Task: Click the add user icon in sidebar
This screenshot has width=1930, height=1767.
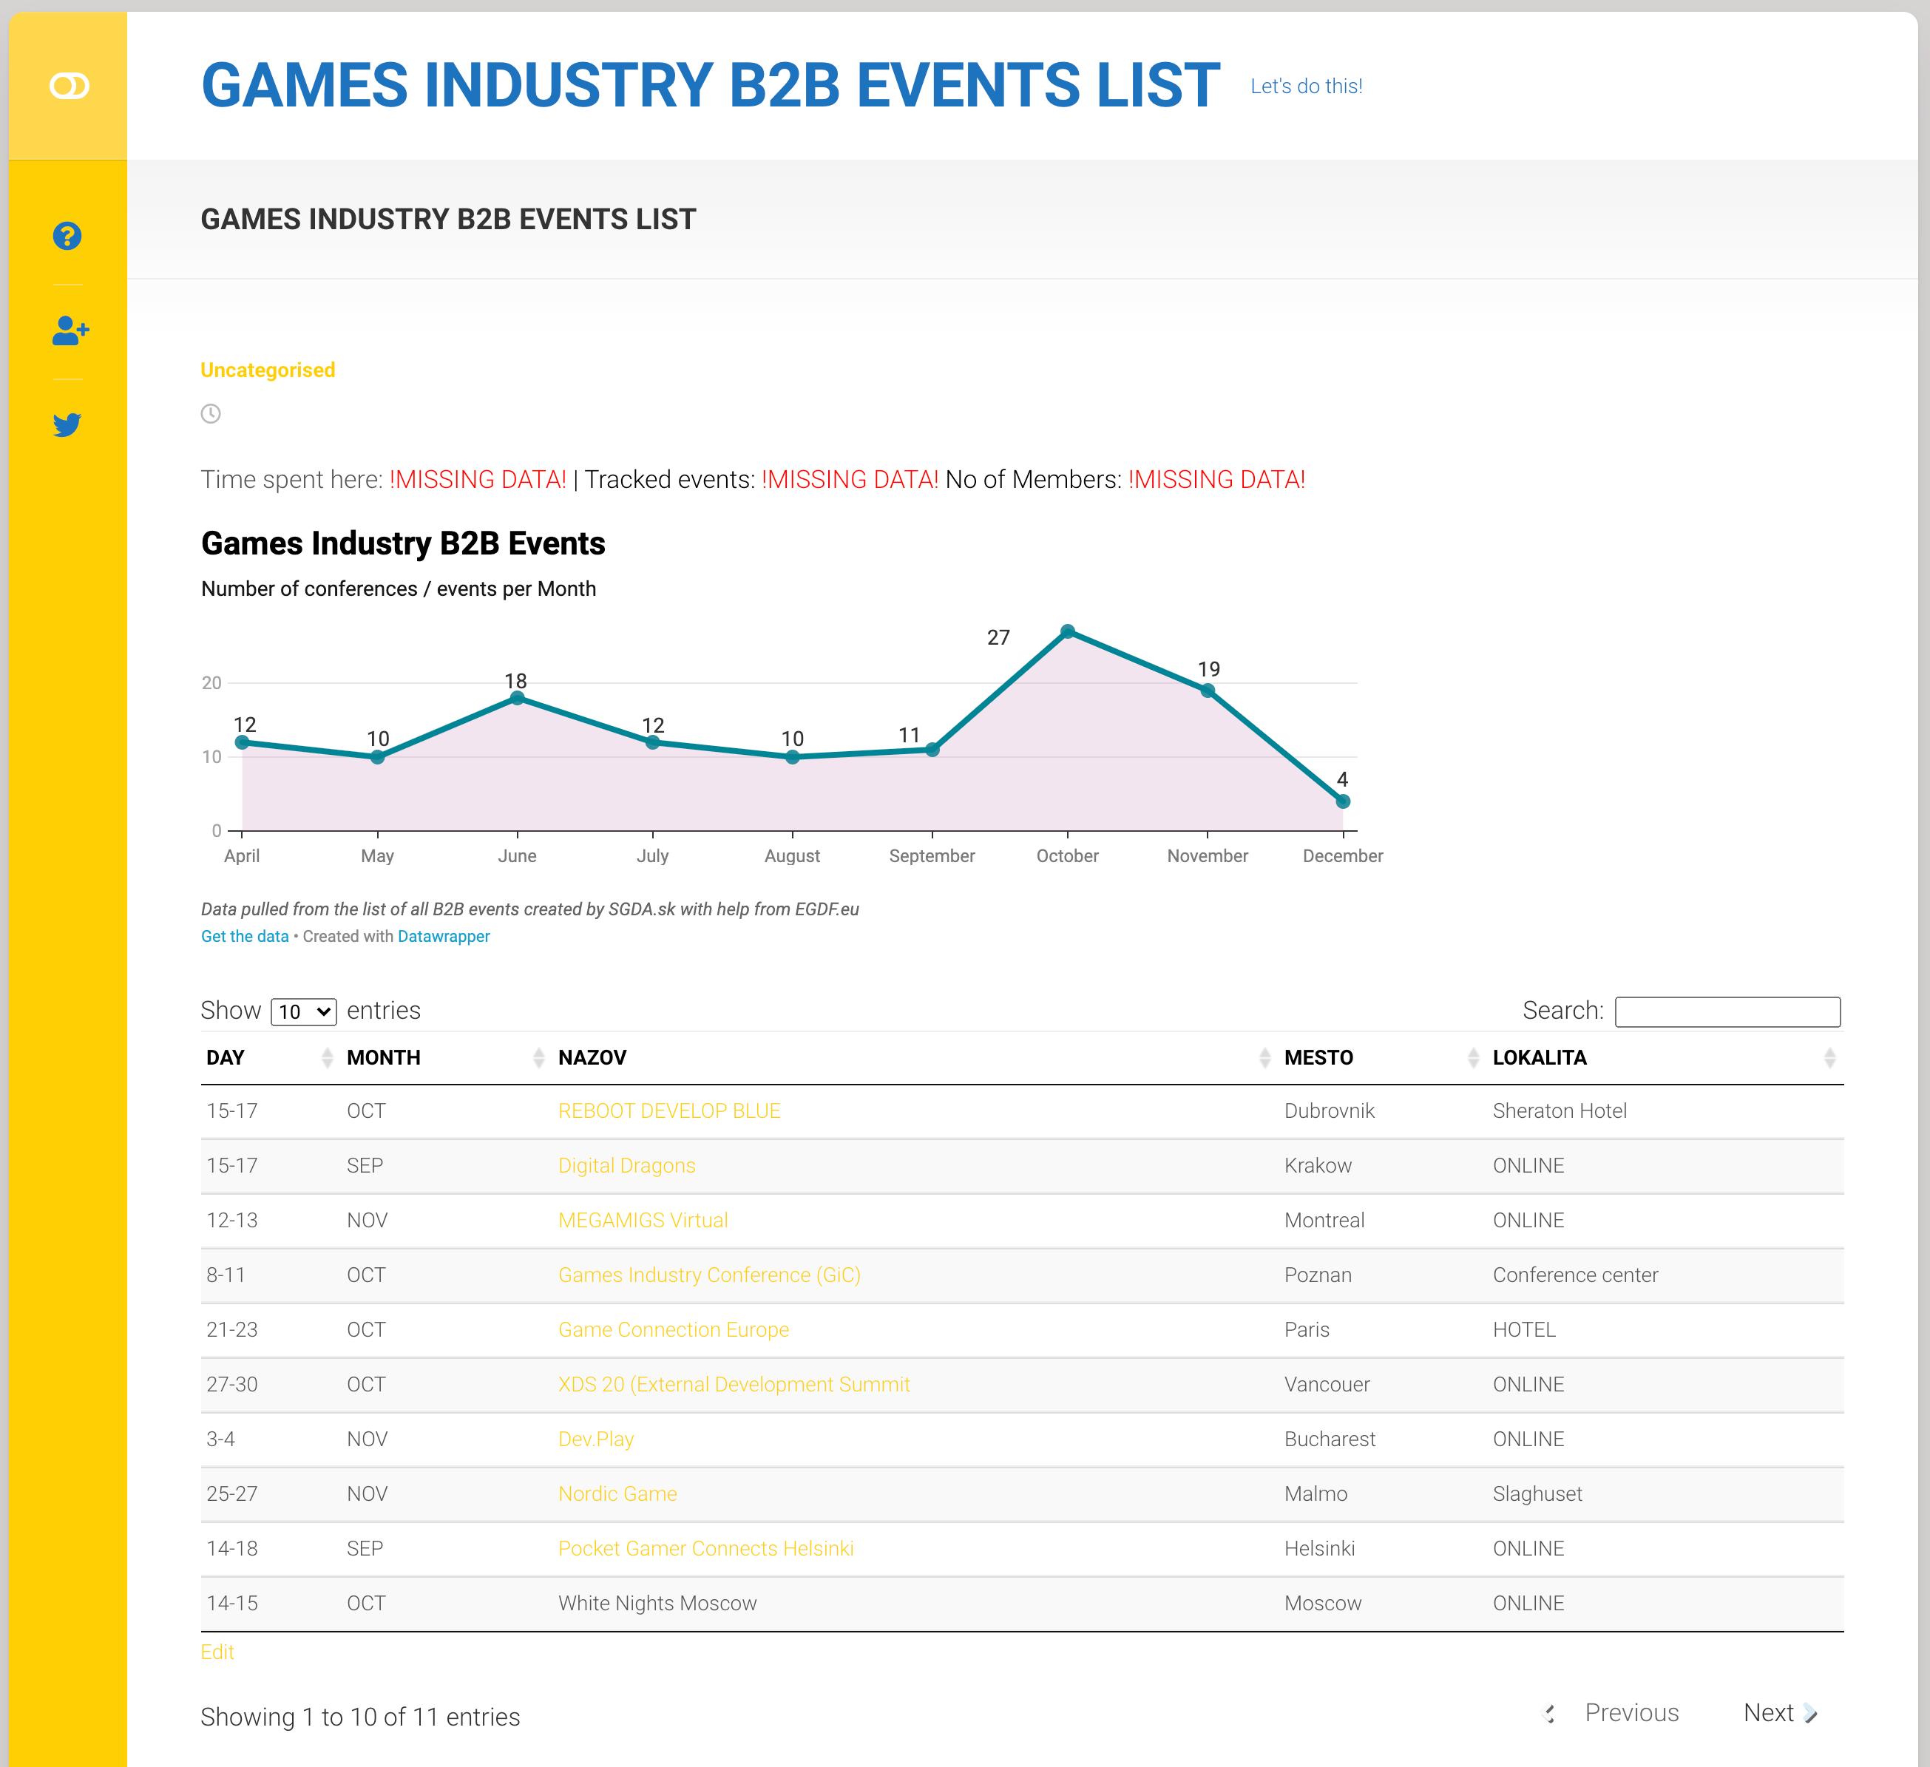Action: click(x=70, y=330)
